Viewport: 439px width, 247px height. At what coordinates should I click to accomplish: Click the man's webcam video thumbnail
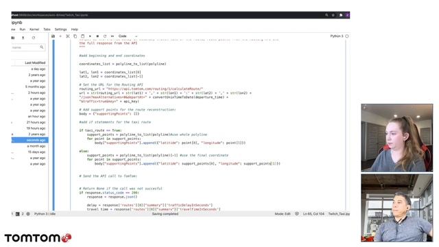click(x=396, y=208)
